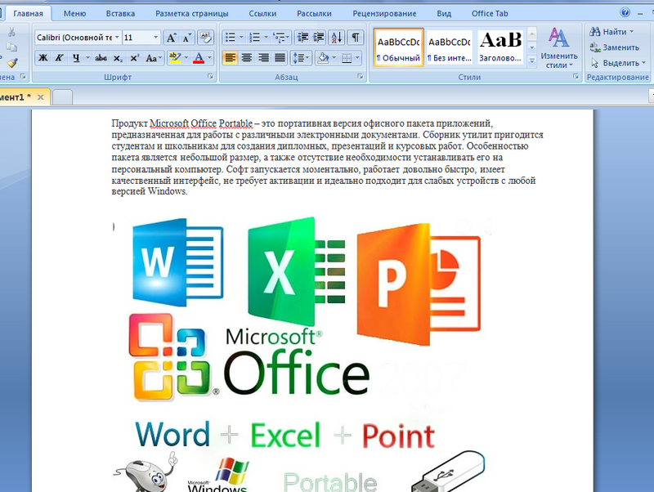Select center text alignment
This screenshot has height=492, width=654.
click(247, 58)
